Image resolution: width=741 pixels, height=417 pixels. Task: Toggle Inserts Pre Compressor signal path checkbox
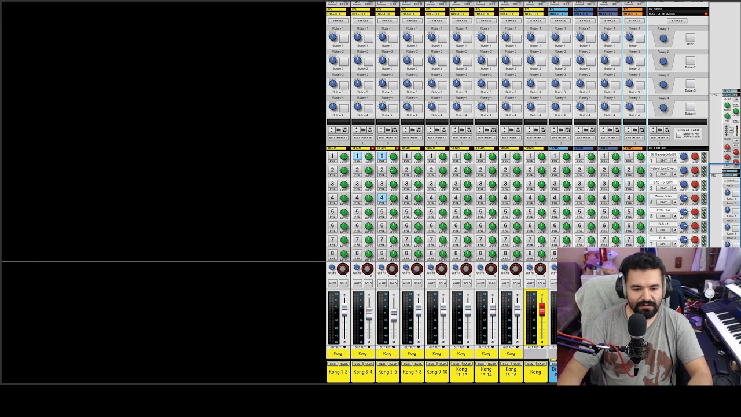pos(678,135)
